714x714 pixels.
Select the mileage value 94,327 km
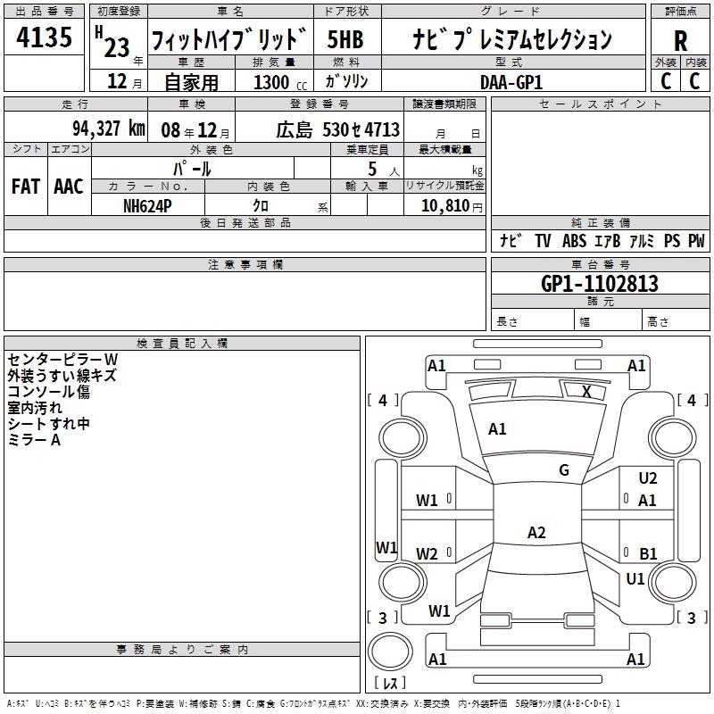(x=108, y=129)
